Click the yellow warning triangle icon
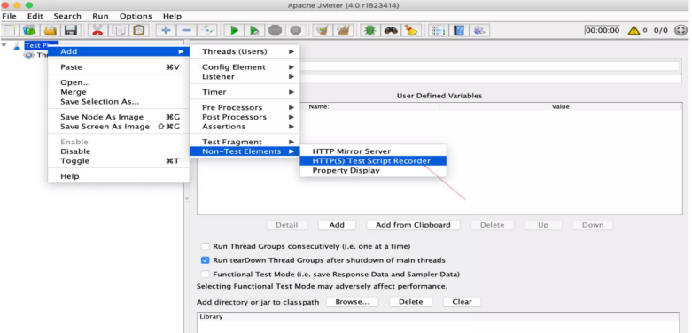 pyautogui.click(x=634, y=30)
